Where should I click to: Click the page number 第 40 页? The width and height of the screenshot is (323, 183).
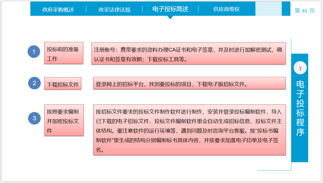[304, 11]
